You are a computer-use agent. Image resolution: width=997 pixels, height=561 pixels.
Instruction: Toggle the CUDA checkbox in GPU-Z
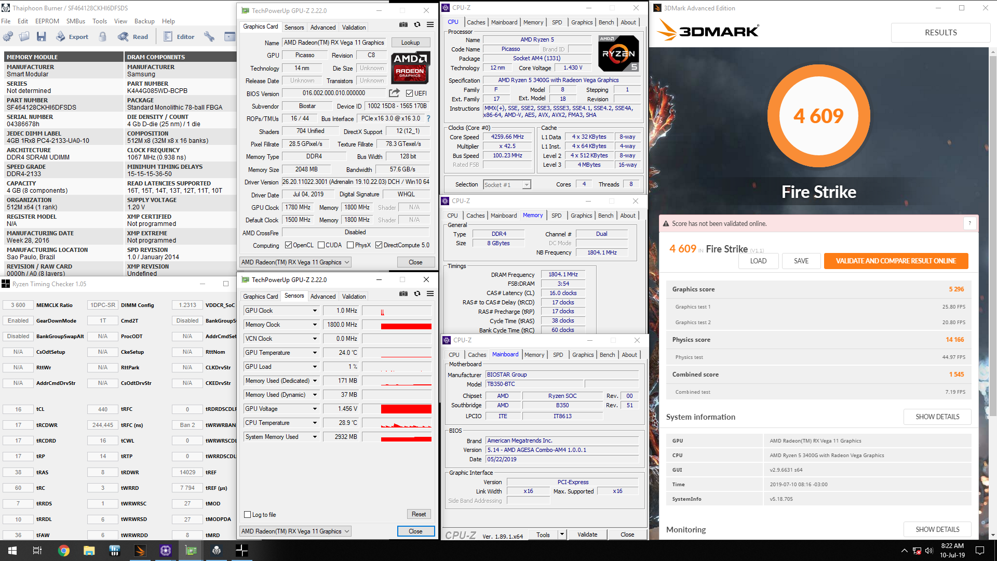click(321, 245)
